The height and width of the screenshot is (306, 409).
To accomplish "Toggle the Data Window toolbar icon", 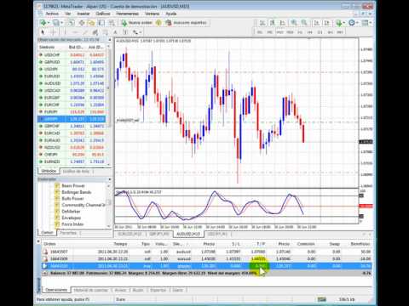I will (82, 23).
